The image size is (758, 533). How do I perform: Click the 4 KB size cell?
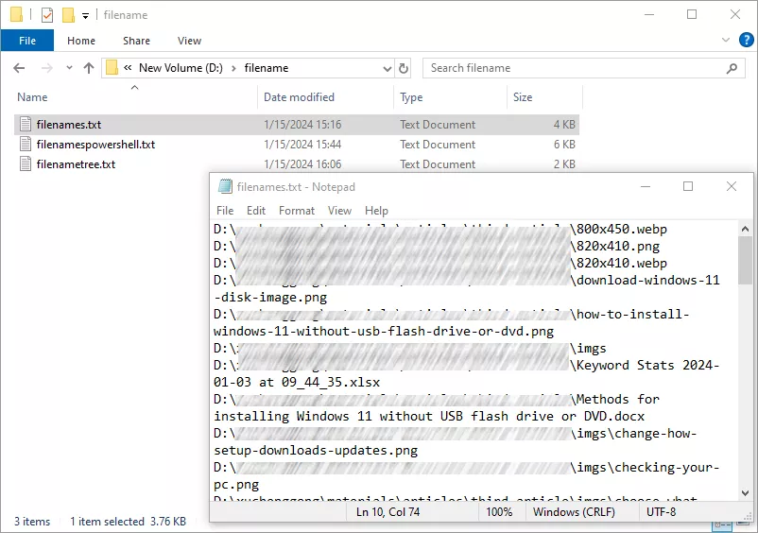[x=564, y=125]
